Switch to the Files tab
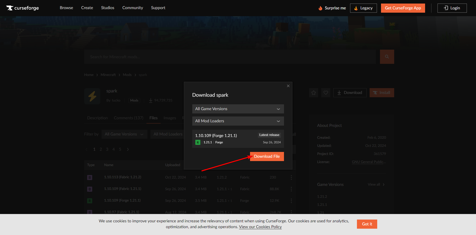476x235 pixels. point(153,118)
